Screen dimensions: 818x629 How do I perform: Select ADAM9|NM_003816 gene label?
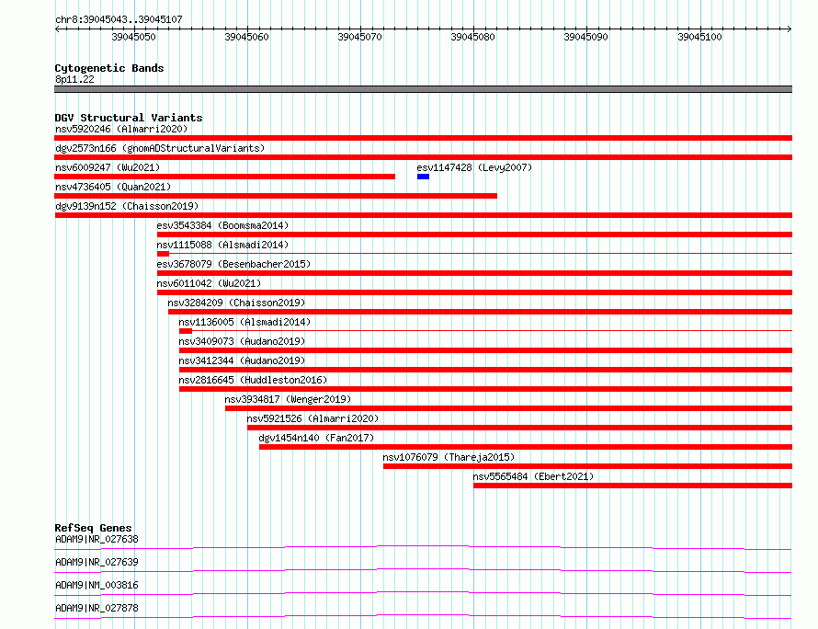coord(97,585)
